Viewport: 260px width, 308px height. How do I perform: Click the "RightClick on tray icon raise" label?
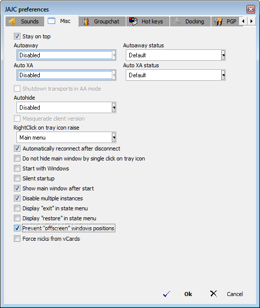46,128
